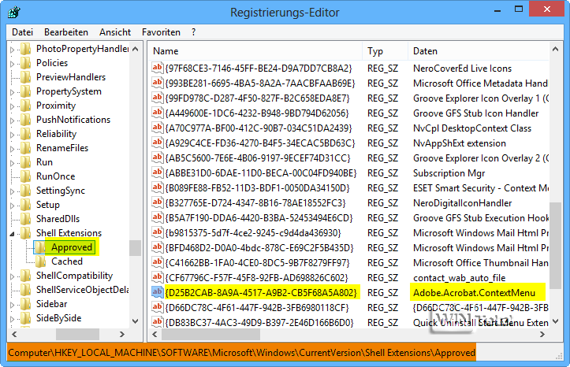The width and height of the screenshot is (570, 367).
Task: Open the Bearbeiten menu
Action: point(66,32)
